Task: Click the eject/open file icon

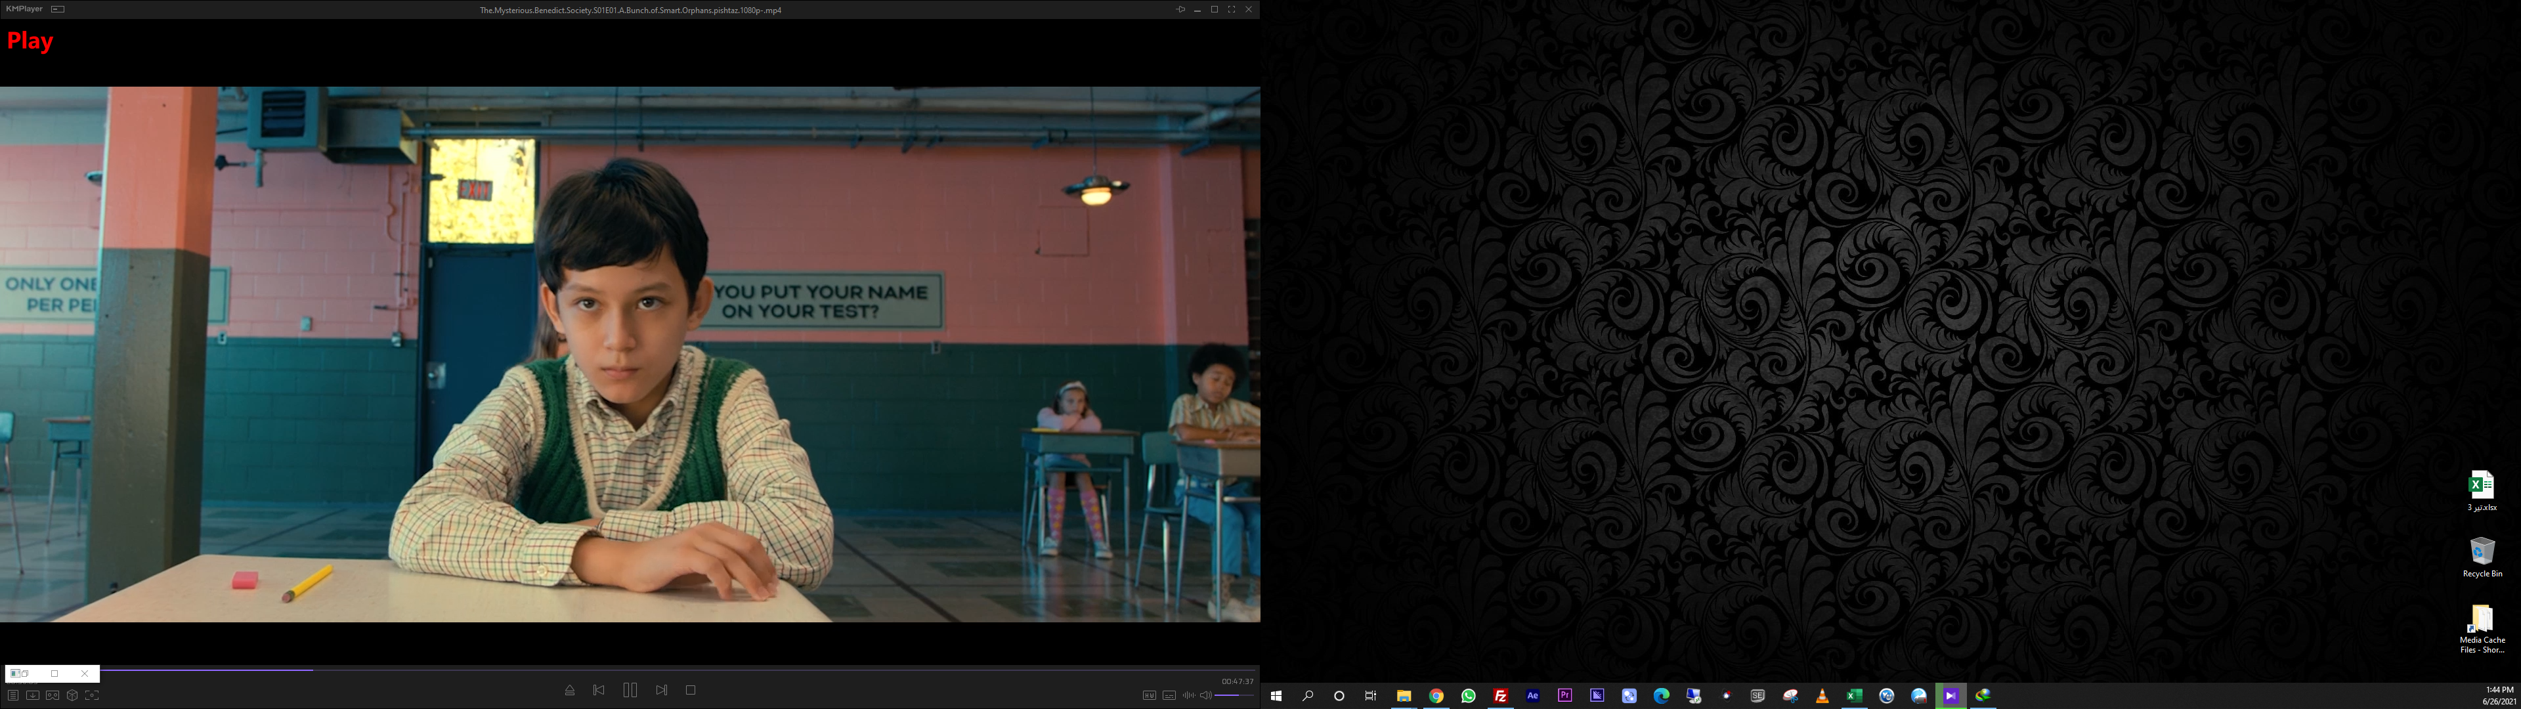Action: click(570, 691)
